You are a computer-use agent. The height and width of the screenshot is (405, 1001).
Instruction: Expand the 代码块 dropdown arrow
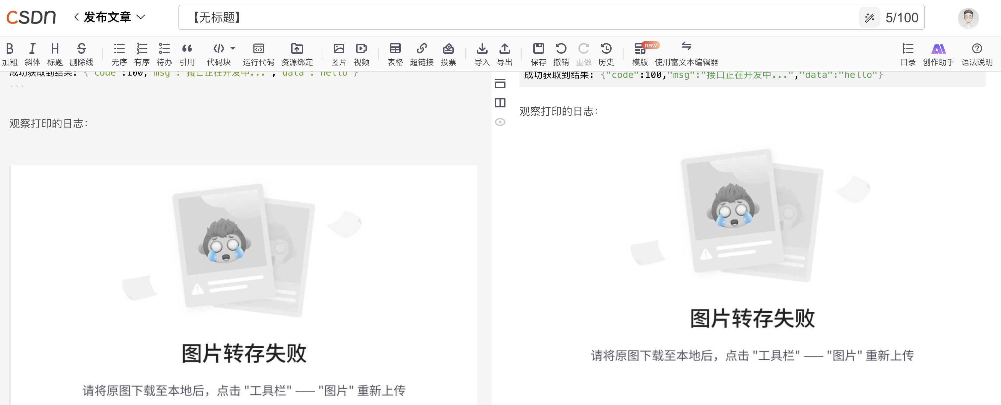click(233, 48)
